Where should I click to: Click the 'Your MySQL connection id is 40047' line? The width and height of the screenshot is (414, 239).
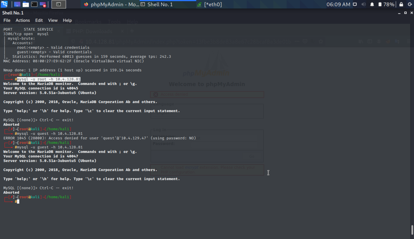[x=41, y=156]
